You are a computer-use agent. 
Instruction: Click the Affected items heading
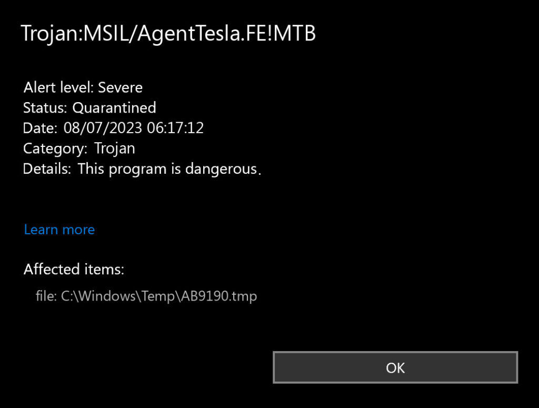click(x=74, y=270)
